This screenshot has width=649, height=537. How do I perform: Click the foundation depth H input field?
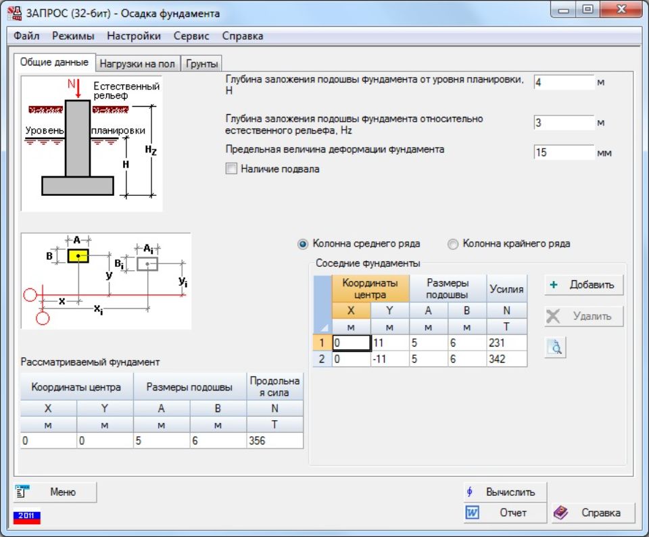pyautogui.click(x=563, y=82)
